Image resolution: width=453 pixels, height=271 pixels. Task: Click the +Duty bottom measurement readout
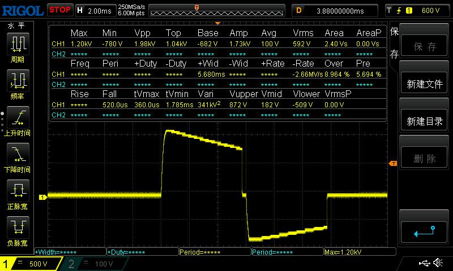point(143,252)
